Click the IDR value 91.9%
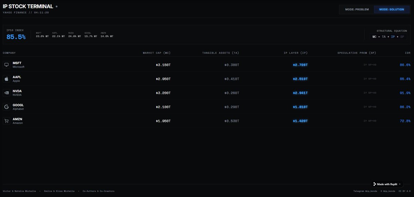 pos(405,93)
